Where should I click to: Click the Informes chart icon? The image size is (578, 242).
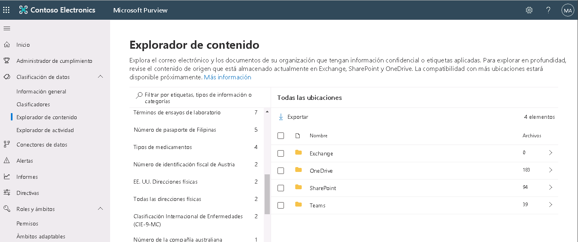tap(6, 176)
